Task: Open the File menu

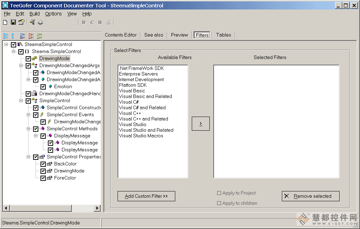Action: click(x=7, y=14)
